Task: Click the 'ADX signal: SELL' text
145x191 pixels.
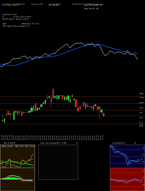Action: (16, 26)
